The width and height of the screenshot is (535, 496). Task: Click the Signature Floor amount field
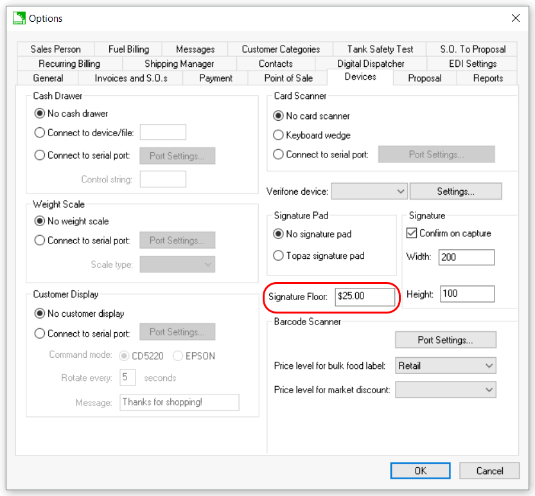tap(365, 297)
